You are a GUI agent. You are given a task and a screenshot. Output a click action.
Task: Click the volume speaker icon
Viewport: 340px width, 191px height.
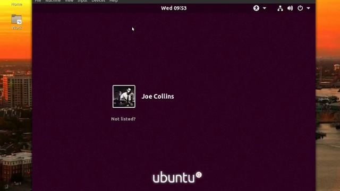pyautogui.click(x=290, y=8)
